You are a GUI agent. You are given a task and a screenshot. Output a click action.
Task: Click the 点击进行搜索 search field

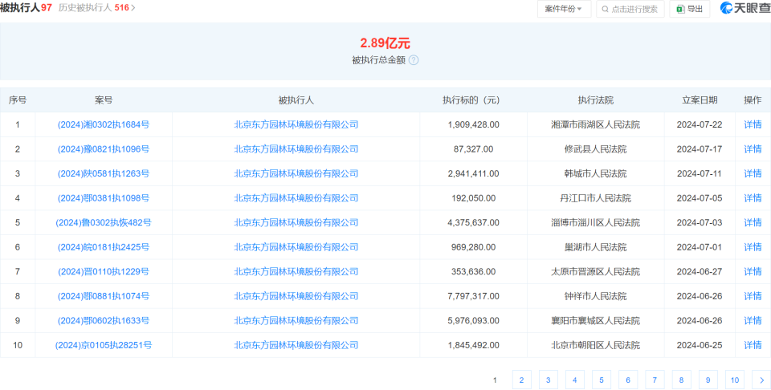[x=634, y=9]
